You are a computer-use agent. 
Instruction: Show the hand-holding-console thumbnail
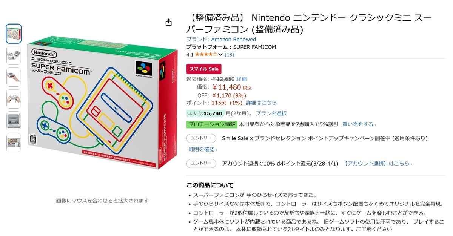pyautogui.click(x=14, y=77)
